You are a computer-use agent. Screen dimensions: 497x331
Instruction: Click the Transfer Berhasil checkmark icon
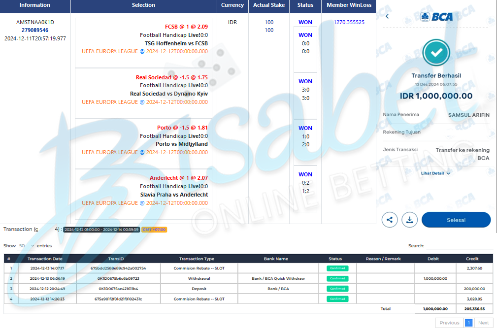click(436, 53)
